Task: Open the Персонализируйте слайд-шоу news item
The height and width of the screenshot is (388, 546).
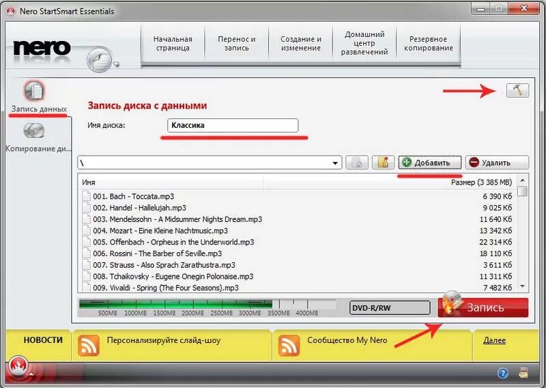Action: (164, 340)
